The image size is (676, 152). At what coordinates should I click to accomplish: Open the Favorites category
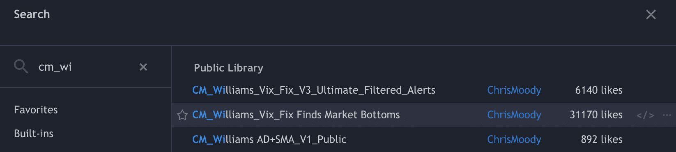(36, 110)
